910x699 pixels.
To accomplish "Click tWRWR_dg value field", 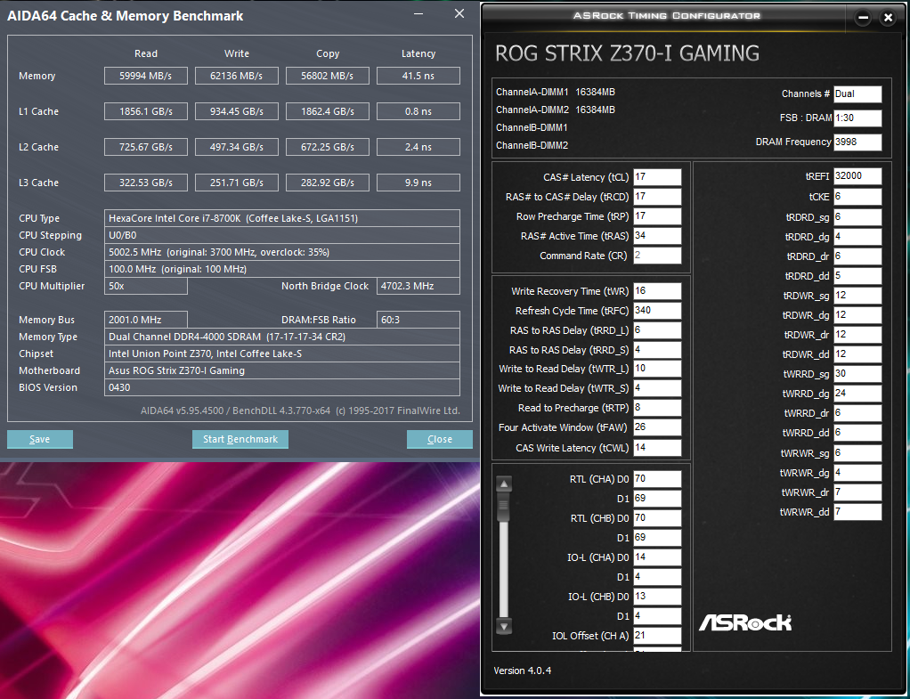I will point(857,473).
